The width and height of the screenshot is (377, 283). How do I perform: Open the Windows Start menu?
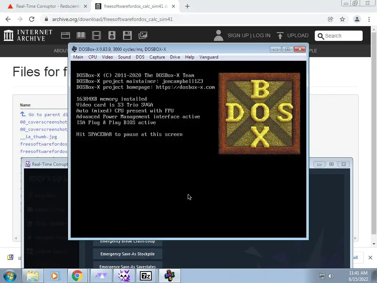[x=10, y=276]
